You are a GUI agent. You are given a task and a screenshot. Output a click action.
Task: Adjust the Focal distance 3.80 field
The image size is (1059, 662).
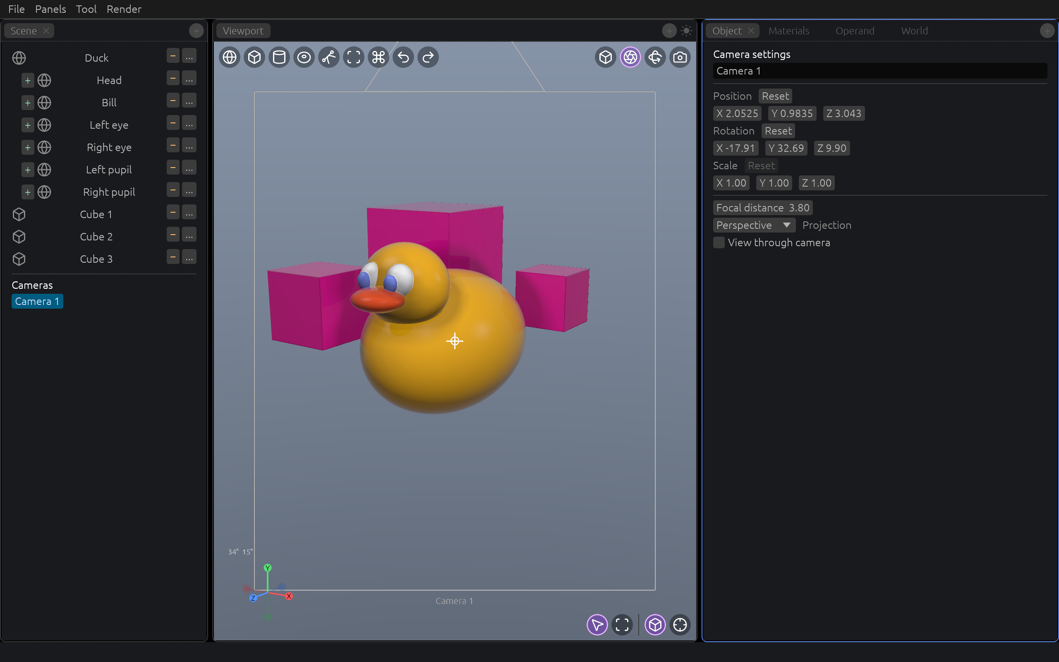pyautogui.click(x=762, y=208)
